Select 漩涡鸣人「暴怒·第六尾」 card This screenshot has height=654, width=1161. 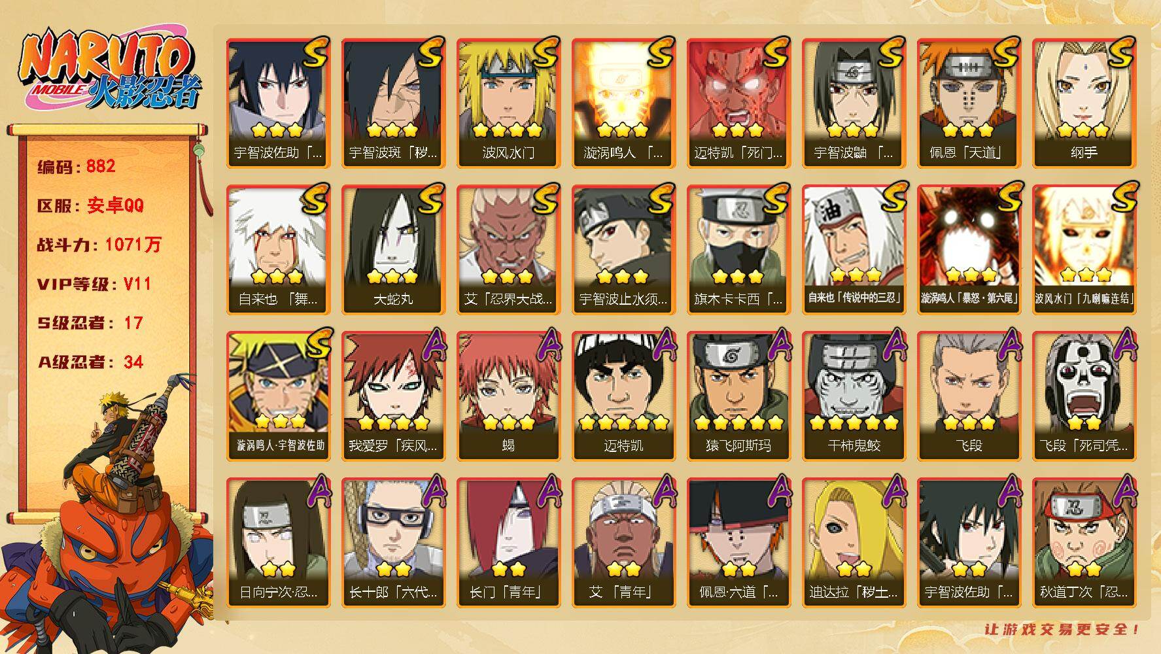click(969, 250)
